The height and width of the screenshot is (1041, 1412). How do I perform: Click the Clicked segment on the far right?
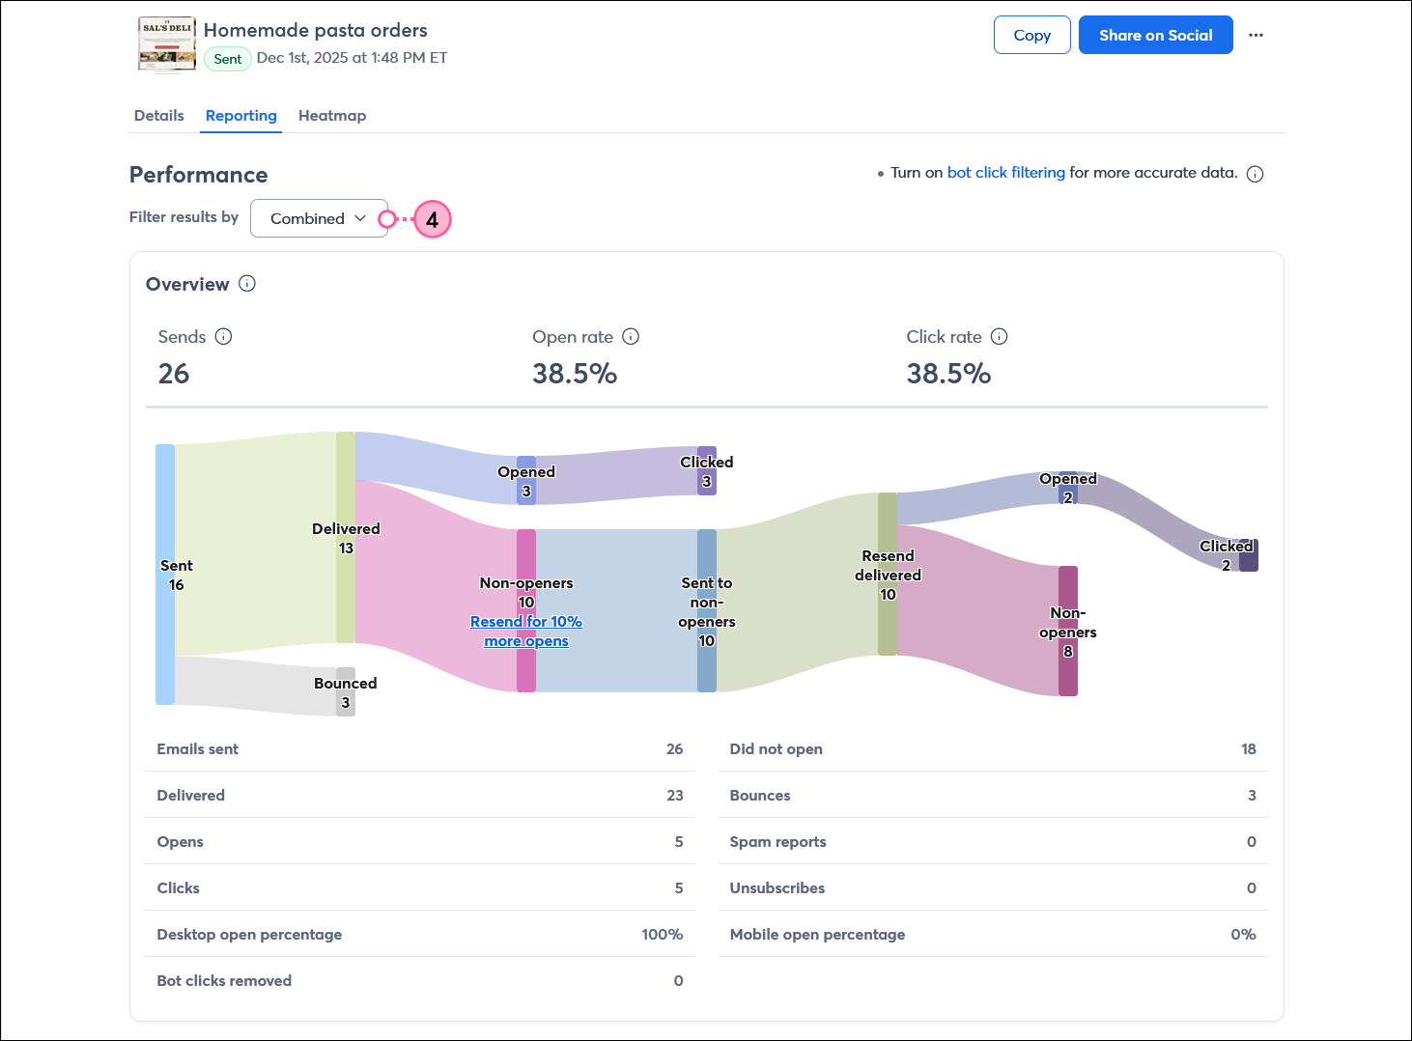(1251, 554)
